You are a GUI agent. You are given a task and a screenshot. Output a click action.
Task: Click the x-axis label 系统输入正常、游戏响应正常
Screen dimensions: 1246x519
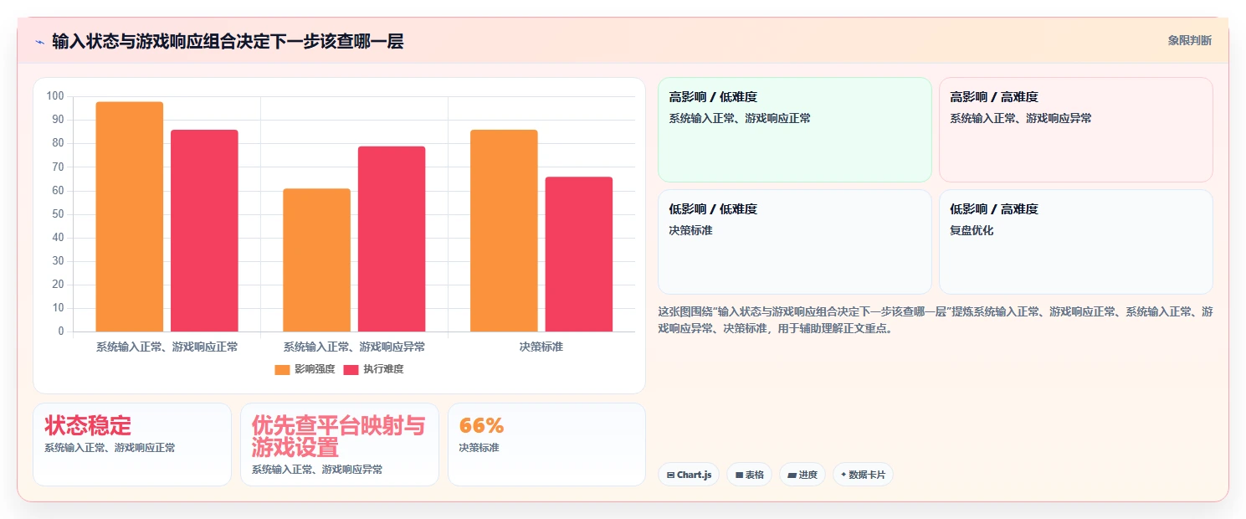click(167, 347)
